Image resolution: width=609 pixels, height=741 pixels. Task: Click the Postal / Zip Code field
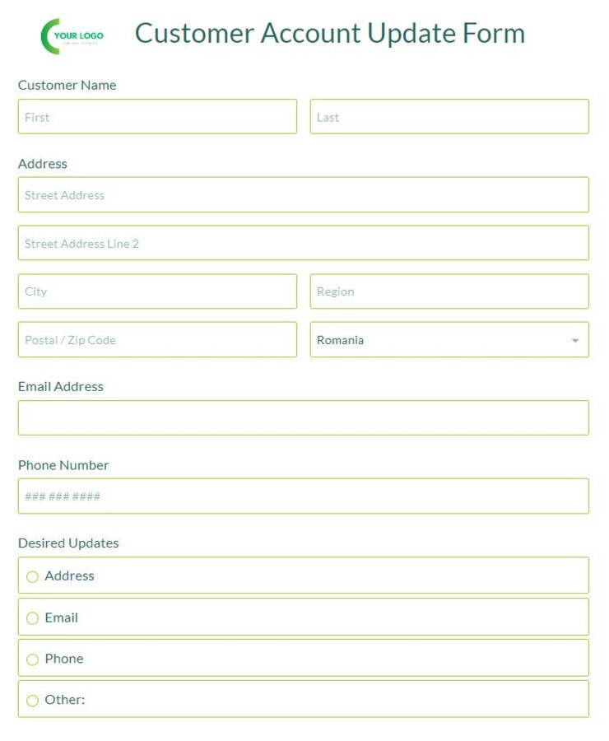tap(156, 339)
